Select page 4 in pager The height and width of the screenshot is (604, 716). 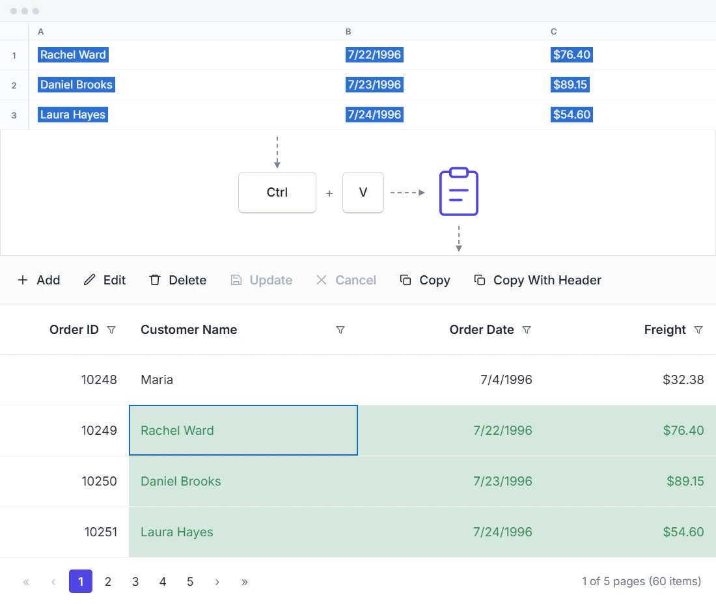(x=163, y=581)
